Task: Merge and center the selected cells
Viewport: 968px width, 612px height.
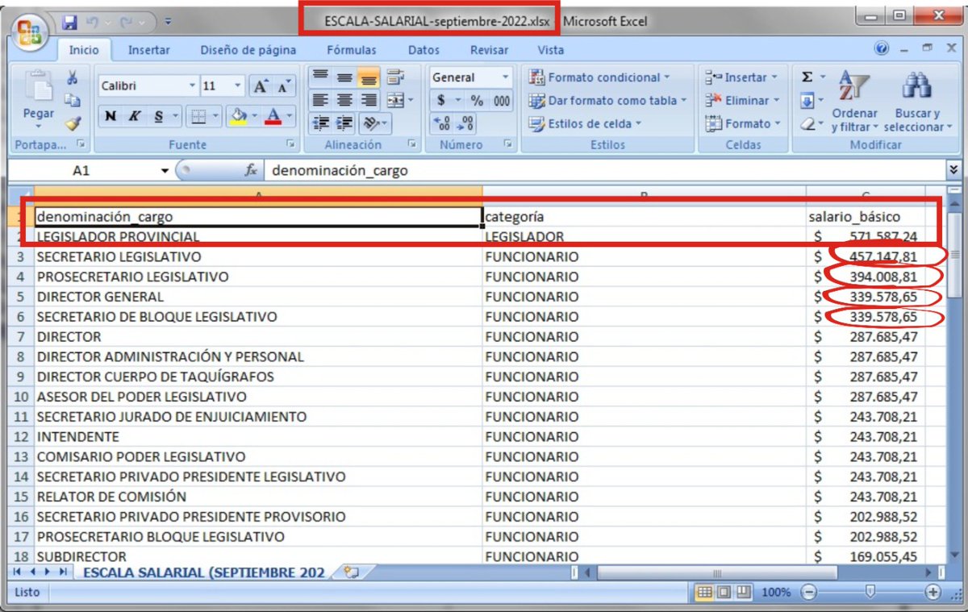Action: [394, 101]
